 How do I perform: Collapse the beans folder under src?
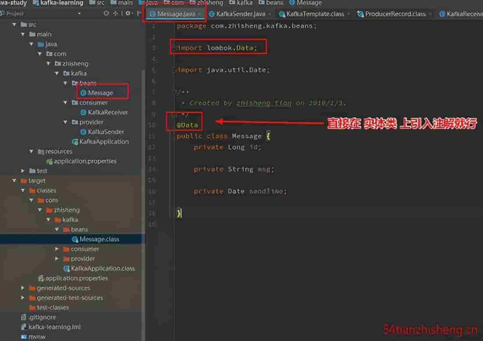click(x=65, y=83)
